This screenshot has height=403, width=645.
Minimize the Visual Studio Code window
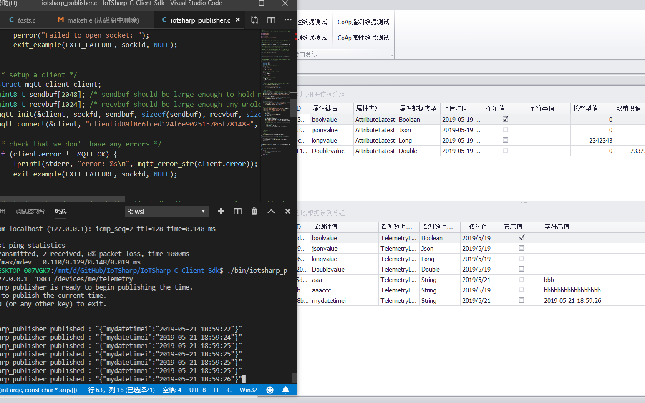(x=237, y=3)
